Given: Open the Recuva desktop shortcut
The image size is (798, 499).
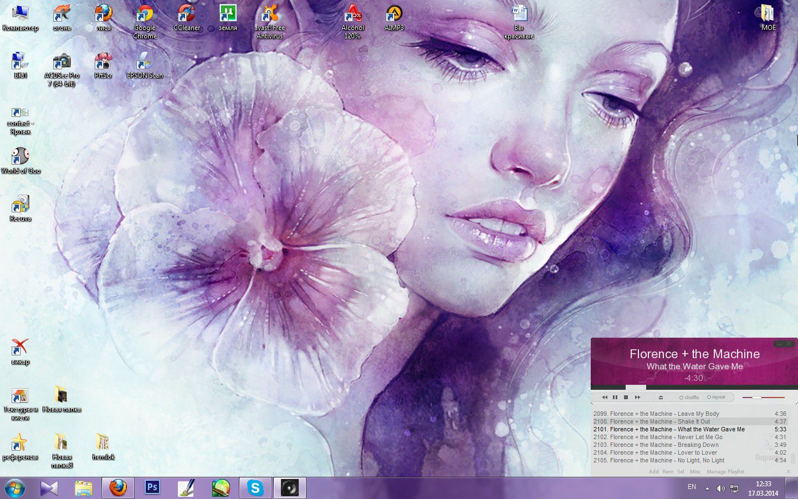Looking at the screenshot, I should click(x=21, y=209).
